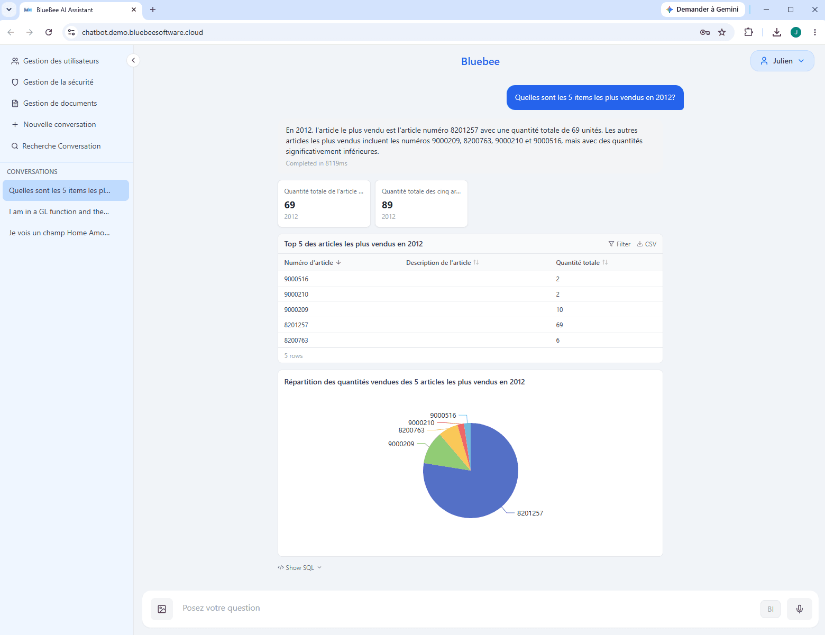Close the BlueBee AI Assistant tab
The image size is (825, 635).
pyautogui.click(x=134, y=10)
